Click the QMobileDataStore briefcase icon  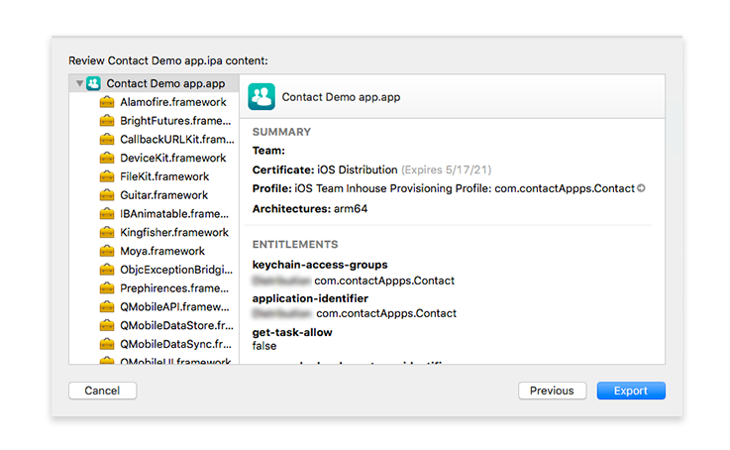[107, 326]
